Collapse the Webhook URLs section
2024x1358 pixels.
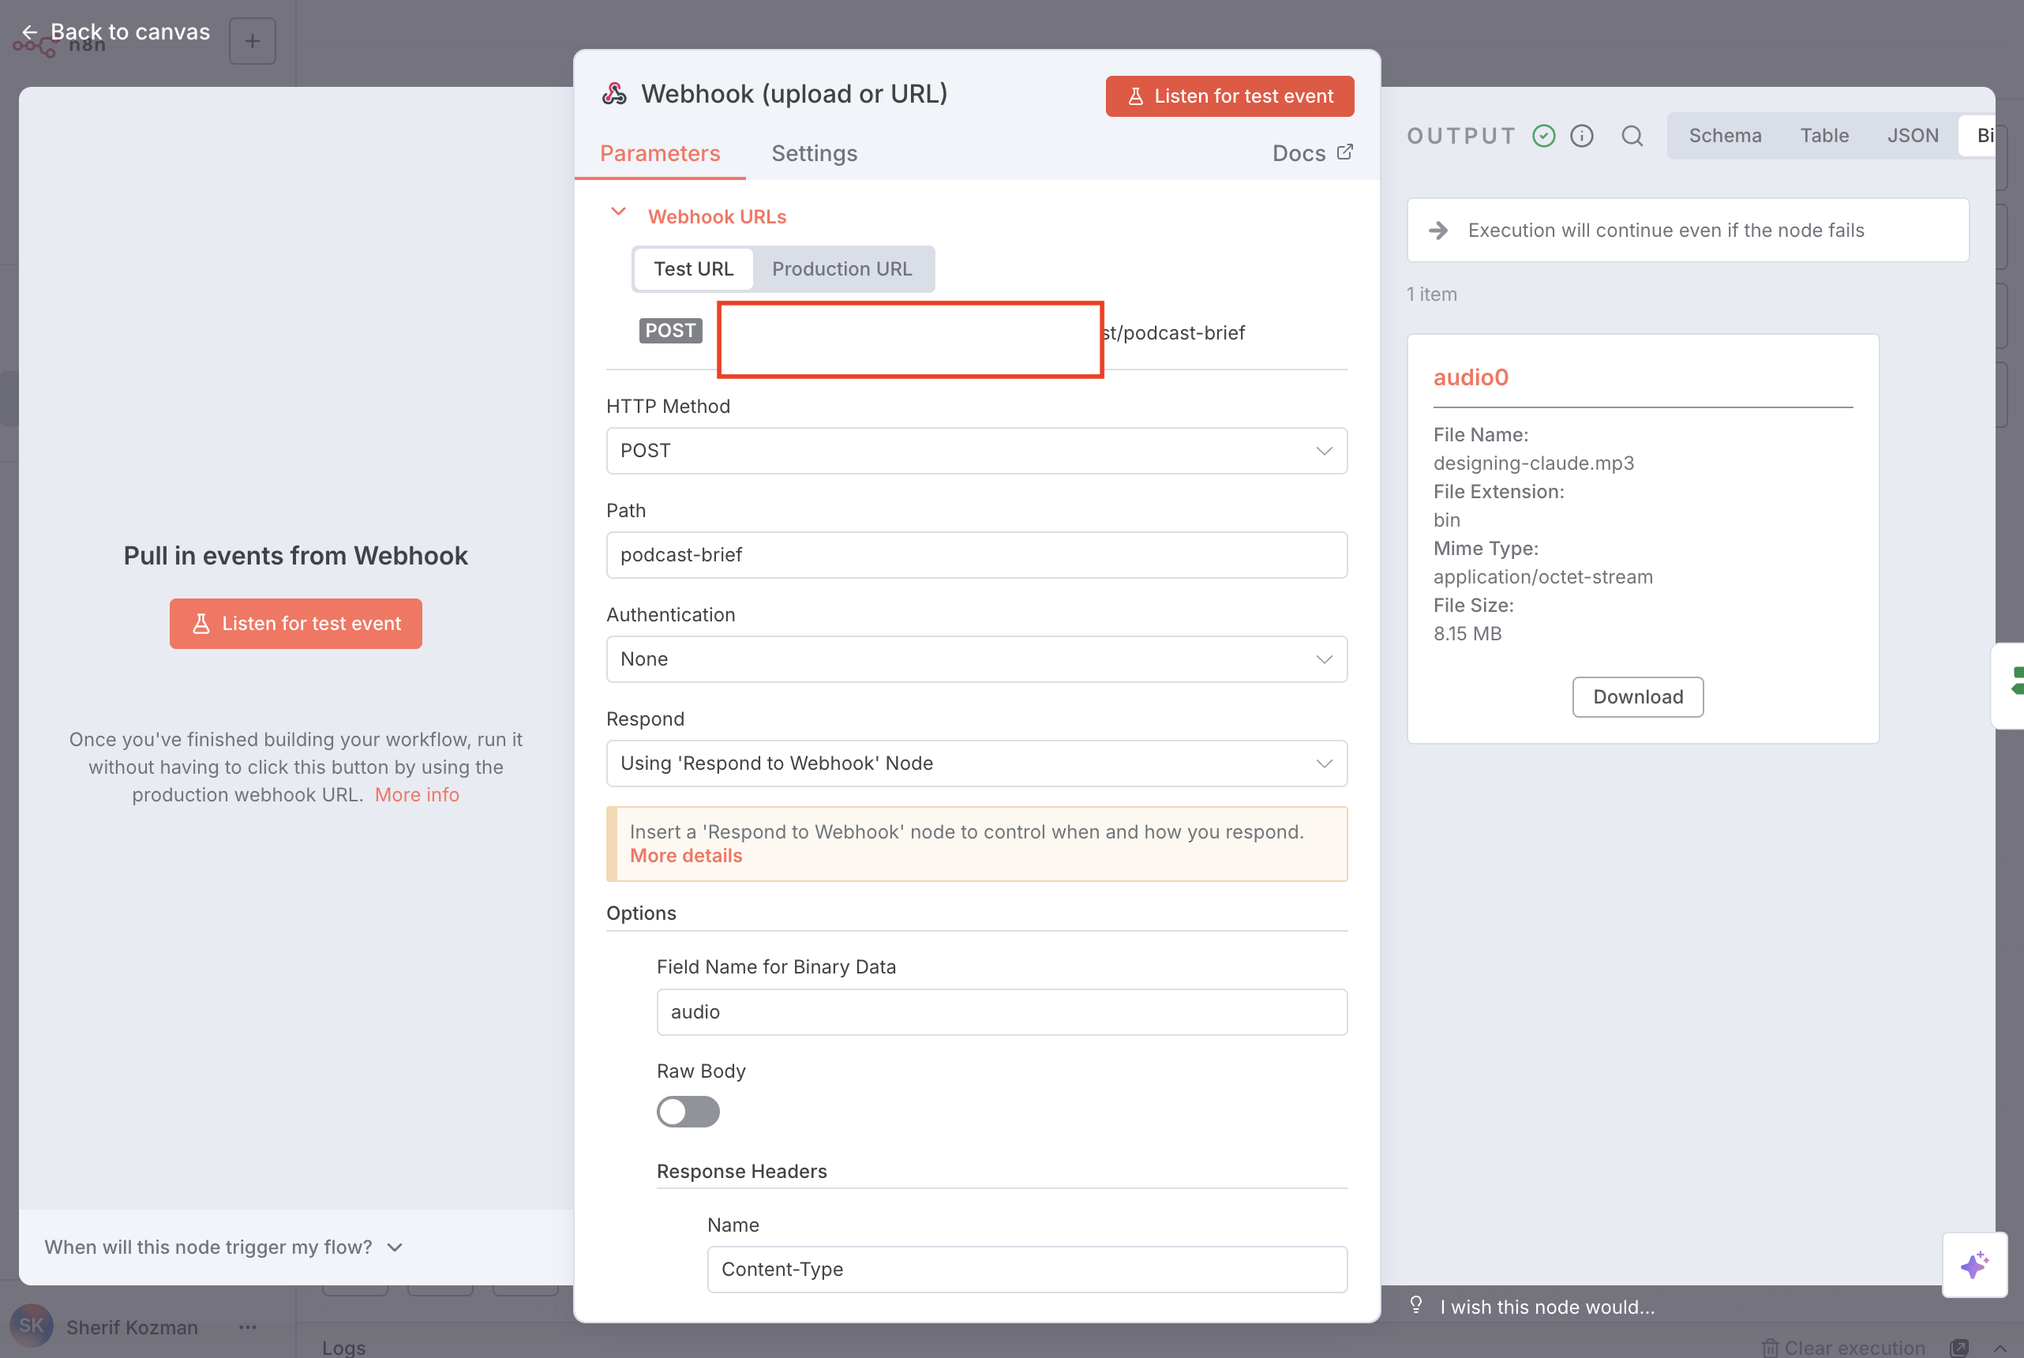click(x=618, y=213)
